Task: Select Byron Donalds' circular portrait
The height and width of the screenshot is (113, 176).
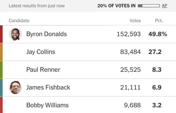Action: coord(15,34)
